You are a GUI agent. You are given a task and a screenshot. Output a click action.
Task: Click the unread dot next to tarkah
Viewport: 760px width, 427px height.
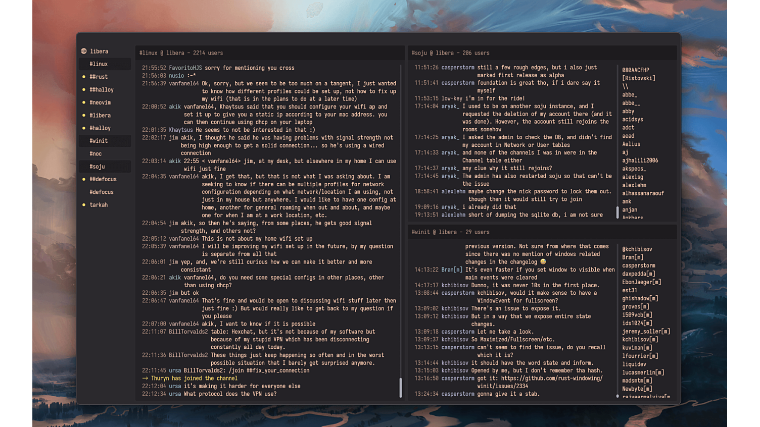tap(84, 205)
